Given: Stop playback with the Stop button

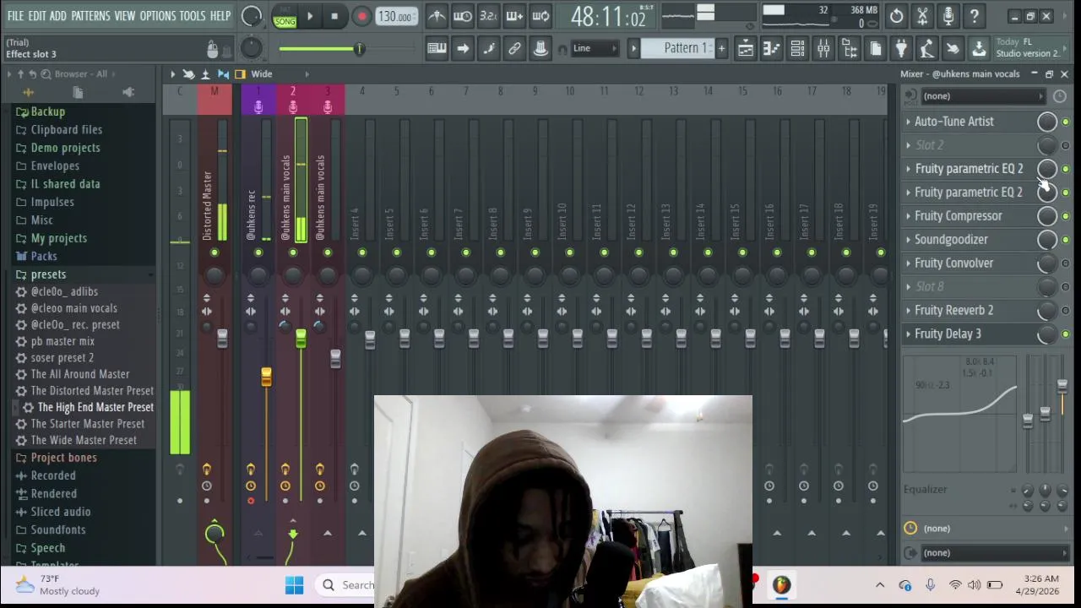Looking at the screenshot, I should tap(334, 16).
